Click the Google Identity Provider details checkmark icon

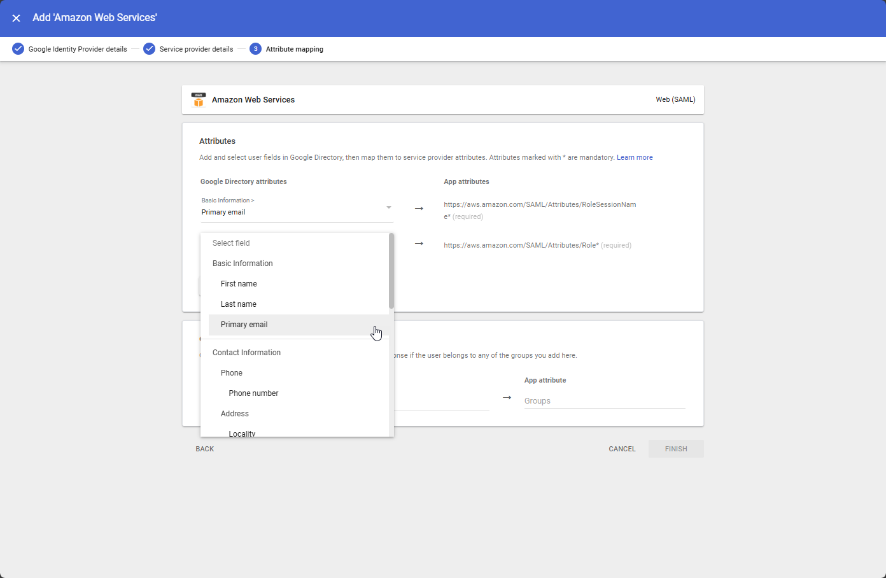pyautogui.click(x=18, y=49)
